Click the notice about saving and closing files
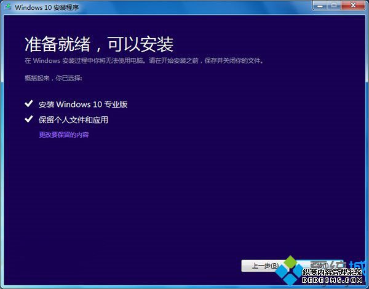 (x=144, y=61)
